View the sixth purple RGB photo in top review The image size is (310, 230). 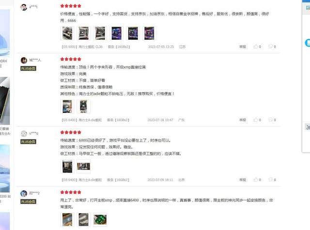pos(149,33)
